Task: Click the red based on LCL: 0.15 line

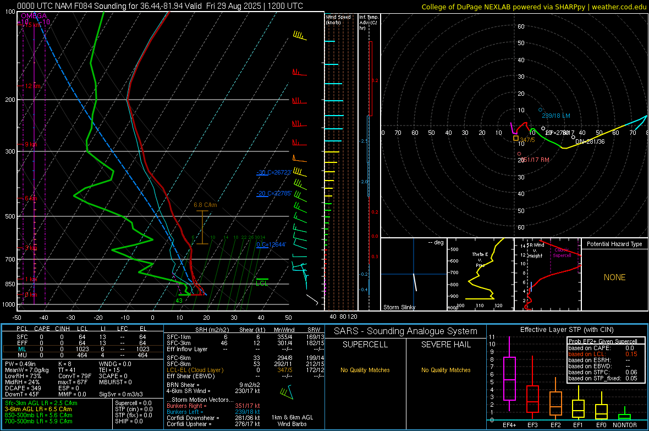Action: click(x=603, y=354)
